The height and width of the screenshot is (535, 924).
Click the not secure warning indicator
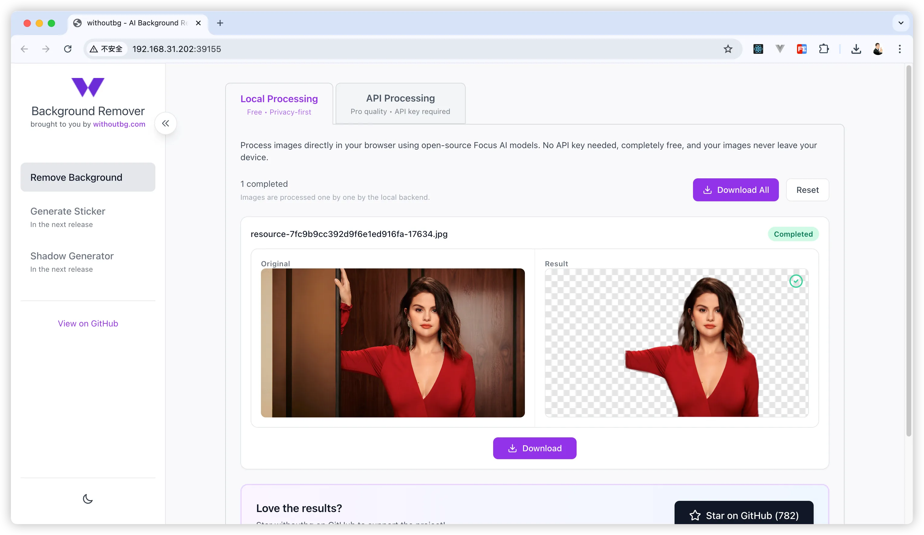click(x=106, y=49)
